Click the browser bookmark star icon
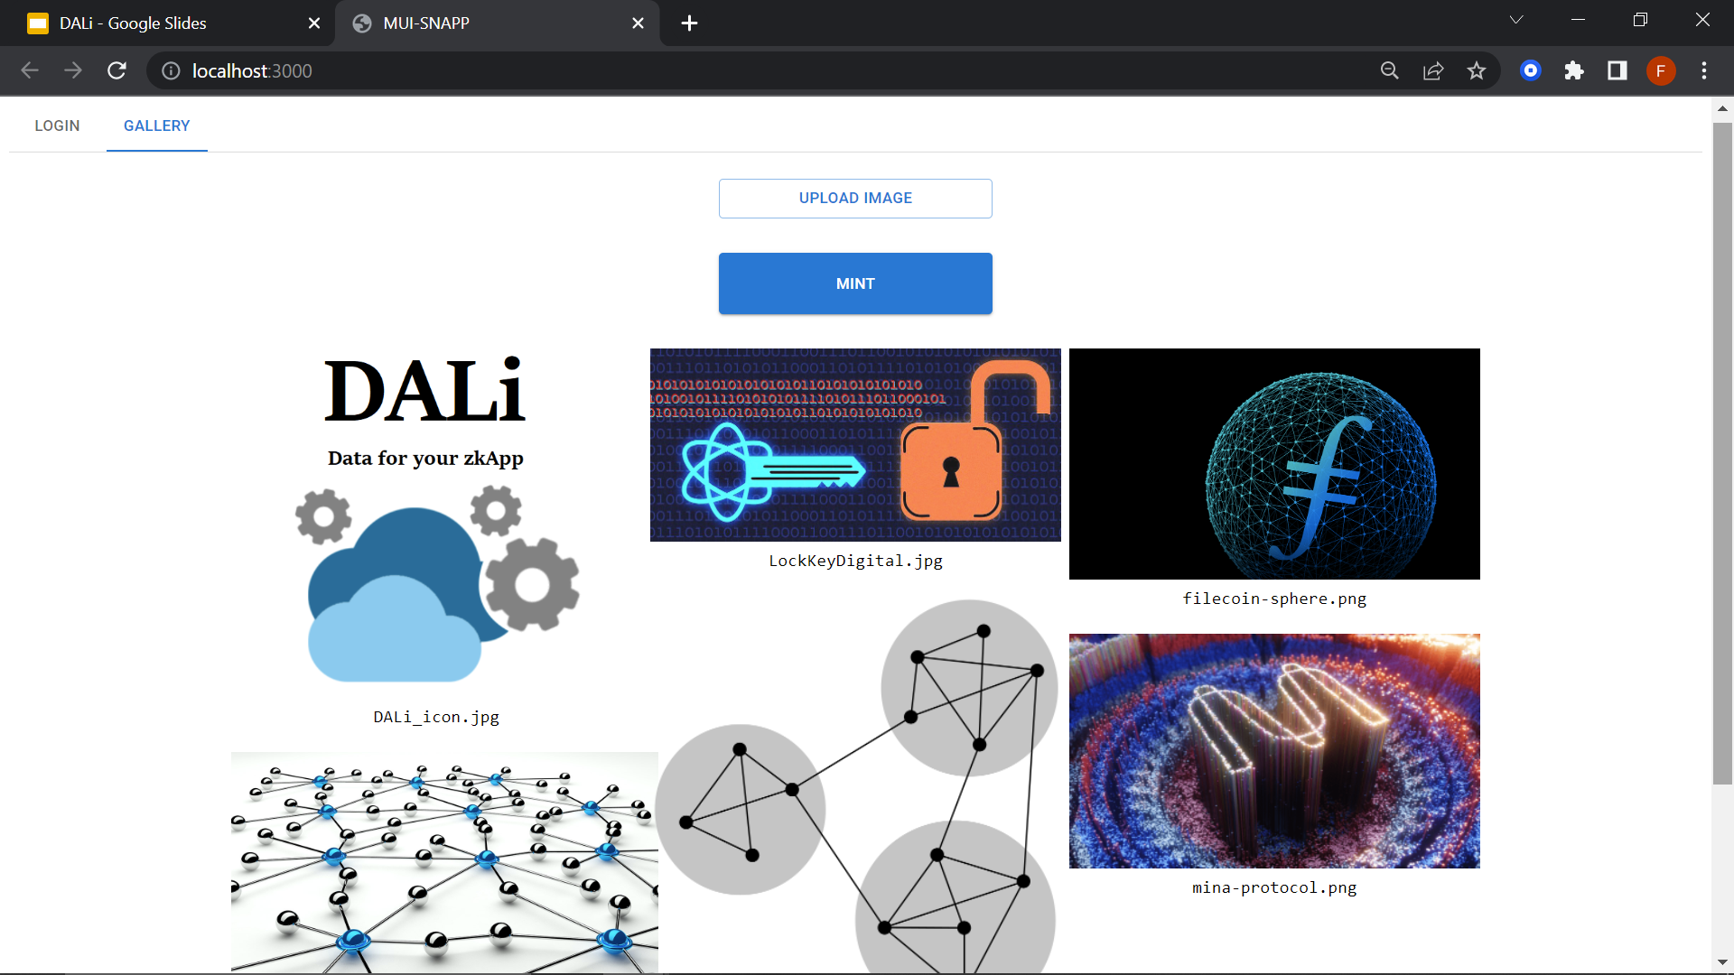Viewport: 1734px width, 975px height. 1477,70
